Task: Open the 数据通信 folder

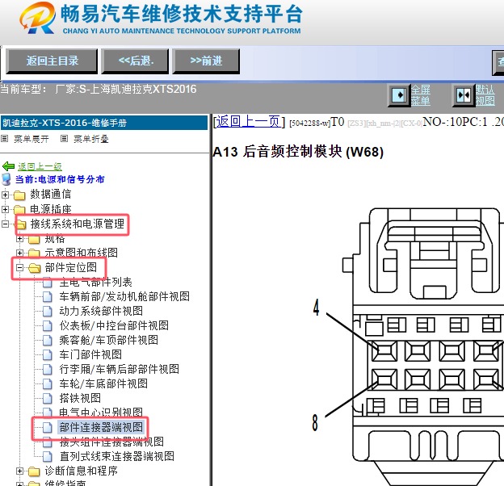Action: pyautogui.click(x=51, y=195)
